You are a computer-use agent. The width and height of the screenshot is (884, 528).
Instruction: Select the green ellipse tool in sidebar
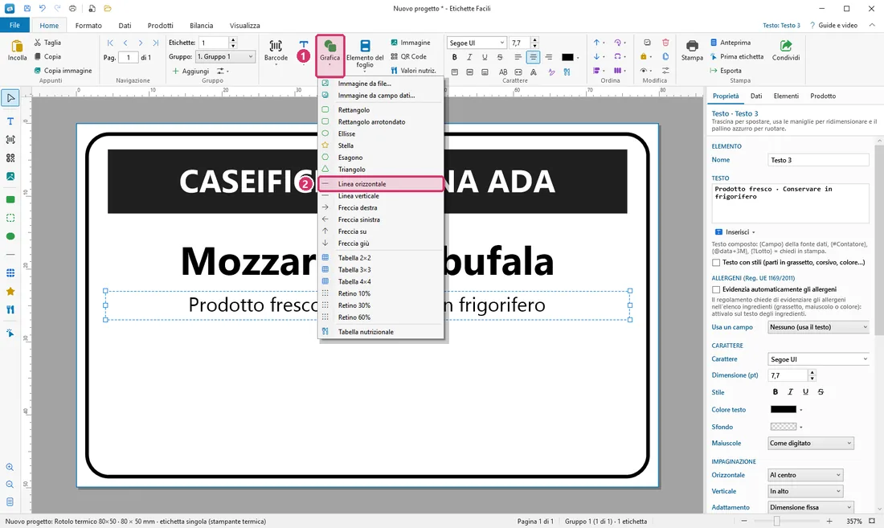coord(10,236)
